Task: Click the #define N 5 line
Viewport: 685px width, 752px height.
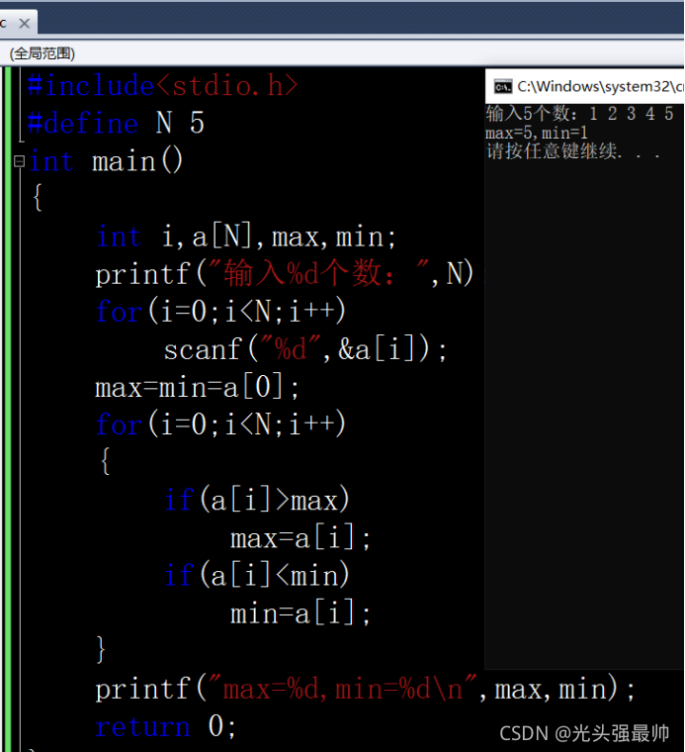Action: [116, 124]
